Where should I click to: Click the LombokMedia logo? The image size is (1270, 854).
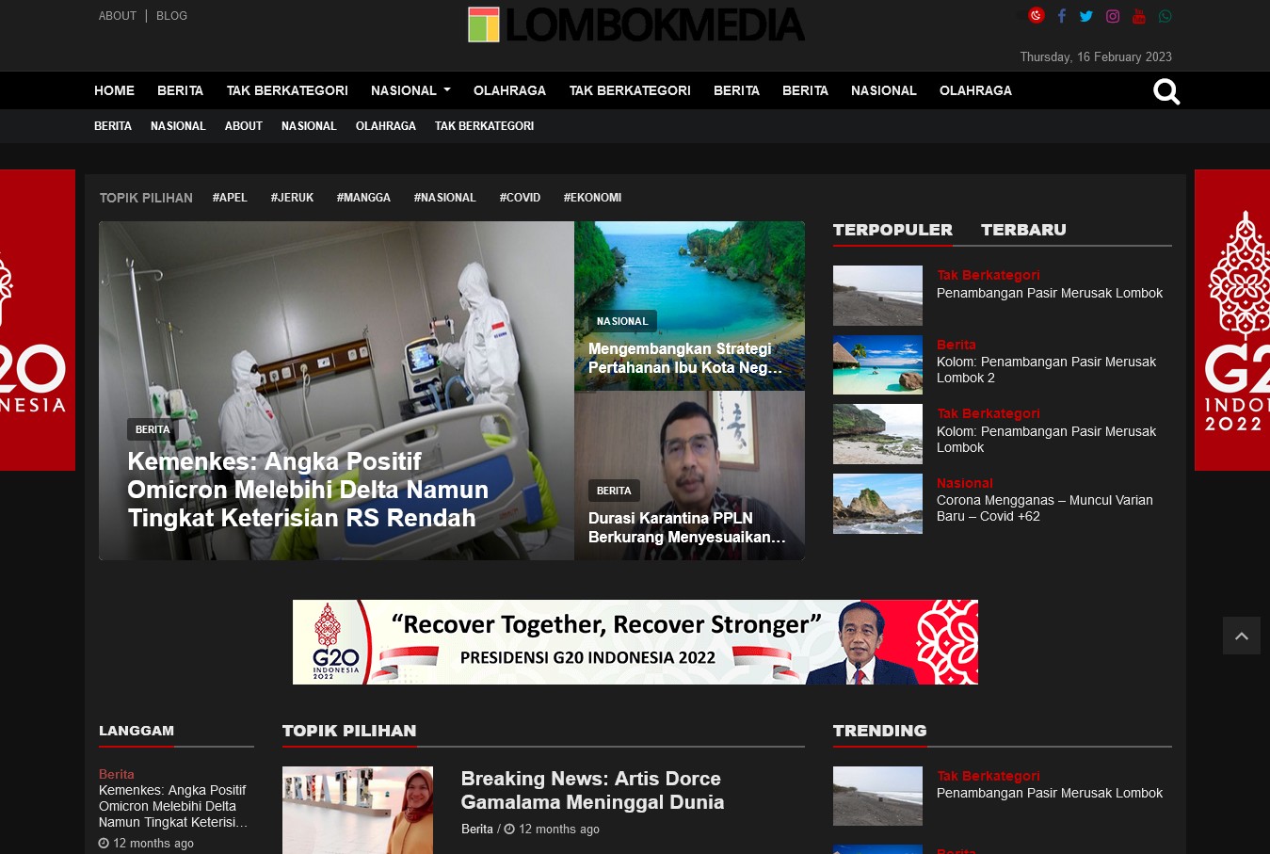point(636,25)
